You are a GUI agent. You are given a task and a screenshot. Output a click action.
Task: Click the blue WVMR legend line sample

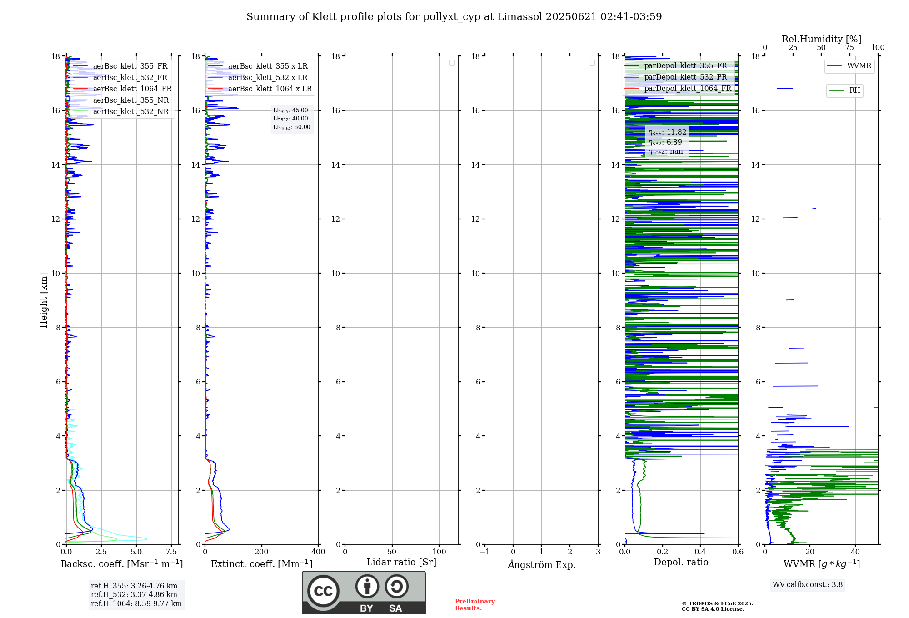coord(834,66)
